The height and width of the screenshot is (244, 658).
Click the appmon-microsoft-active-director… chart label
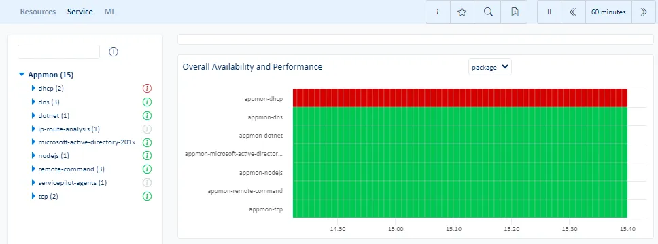[x=234, y=154]
